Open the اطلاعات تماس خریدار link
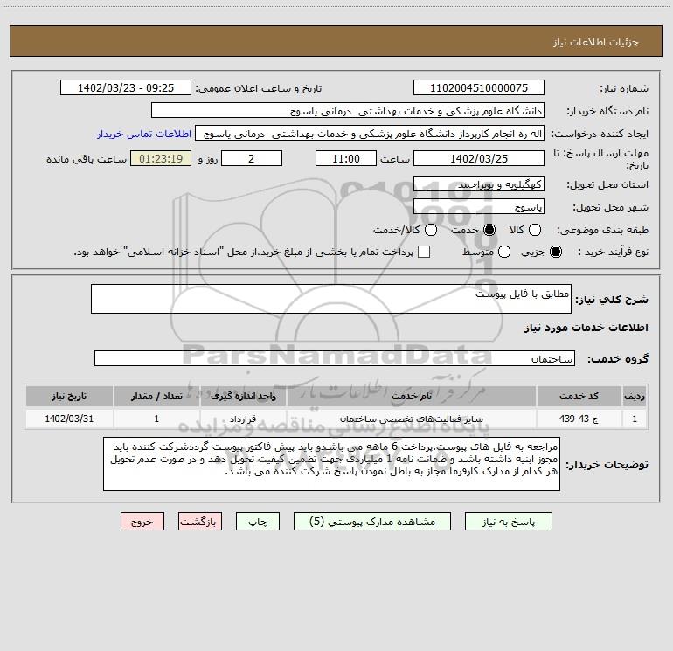Viewport: 673px width, 651px height. pos(144,134)
